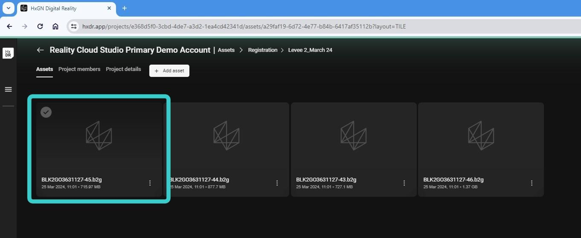Expand the browser tab search dropdown
The width and height of the screenshot is (581, 238).
[8, 8]
